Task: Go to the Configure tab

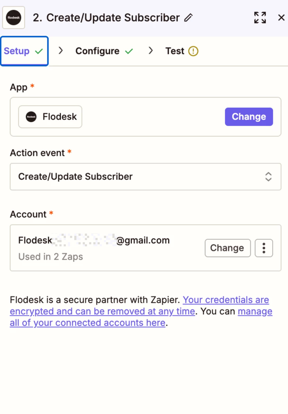Action: tap(97, 51)
